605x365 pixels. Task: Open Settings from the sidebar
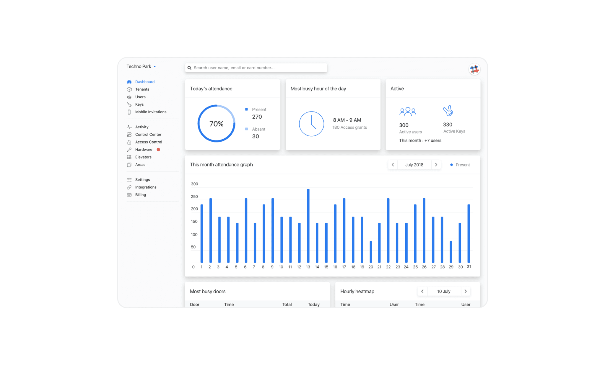click(x=142, y=180)
